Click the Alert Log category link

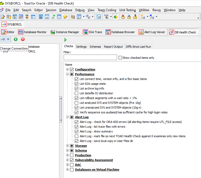82,117
